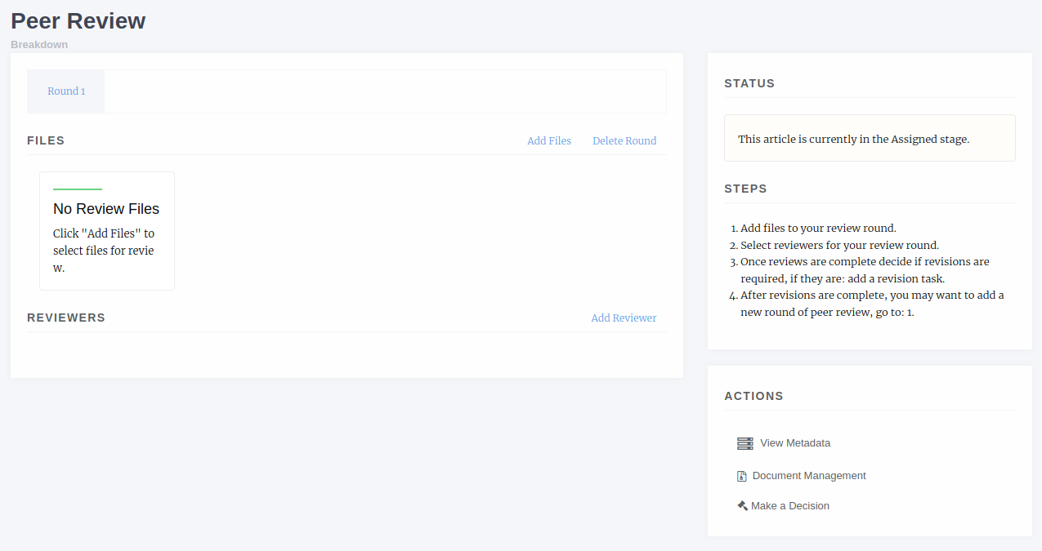Select the Make a Decision text link
This screenshot has width=1042, height=551.
pos(789,506)
